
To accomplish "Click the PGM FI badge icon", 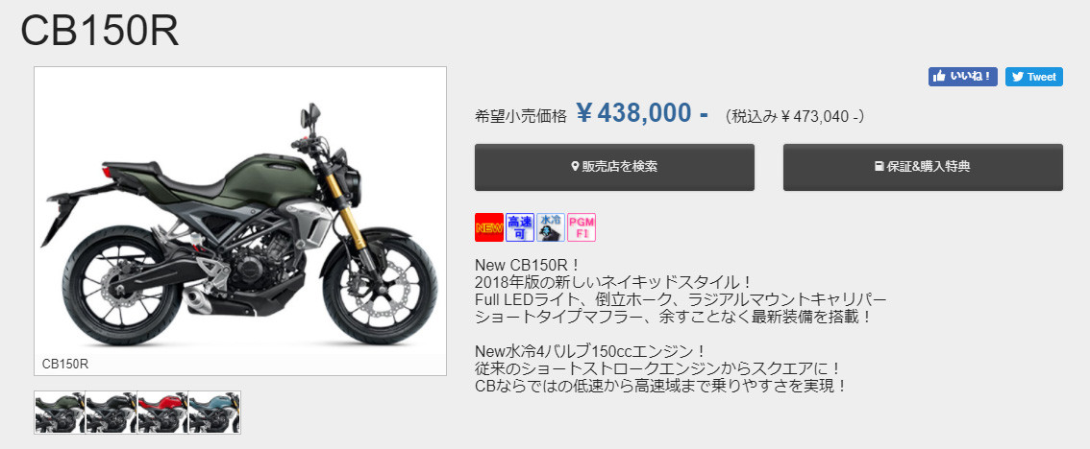I will coord(582,227).
